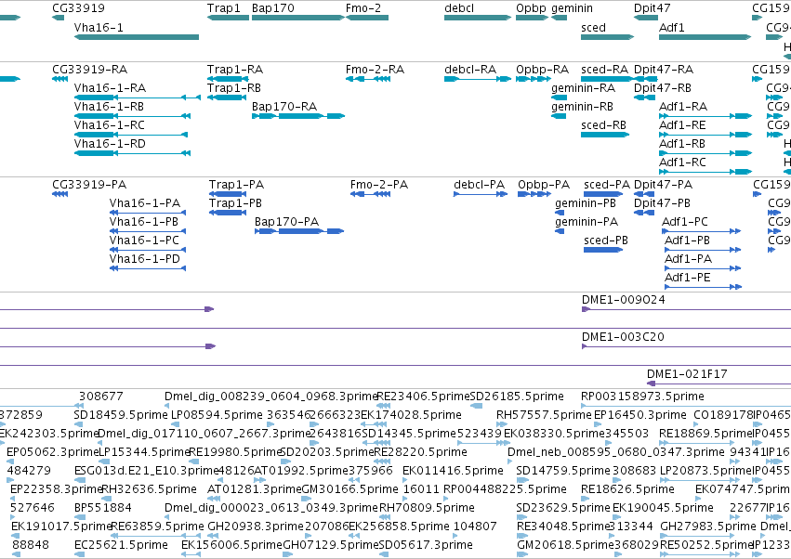Open EST label GH20938.3prime
791x559 pixels.
pos(256,526)
